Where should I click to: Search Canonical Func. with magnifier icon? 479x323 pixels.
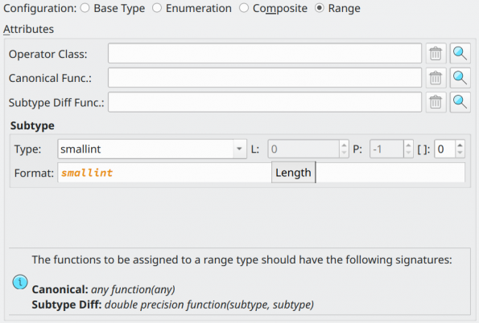pos(460,78)
